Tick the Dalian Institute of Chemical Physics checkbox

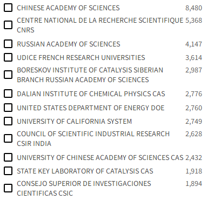tap(8, 94)
